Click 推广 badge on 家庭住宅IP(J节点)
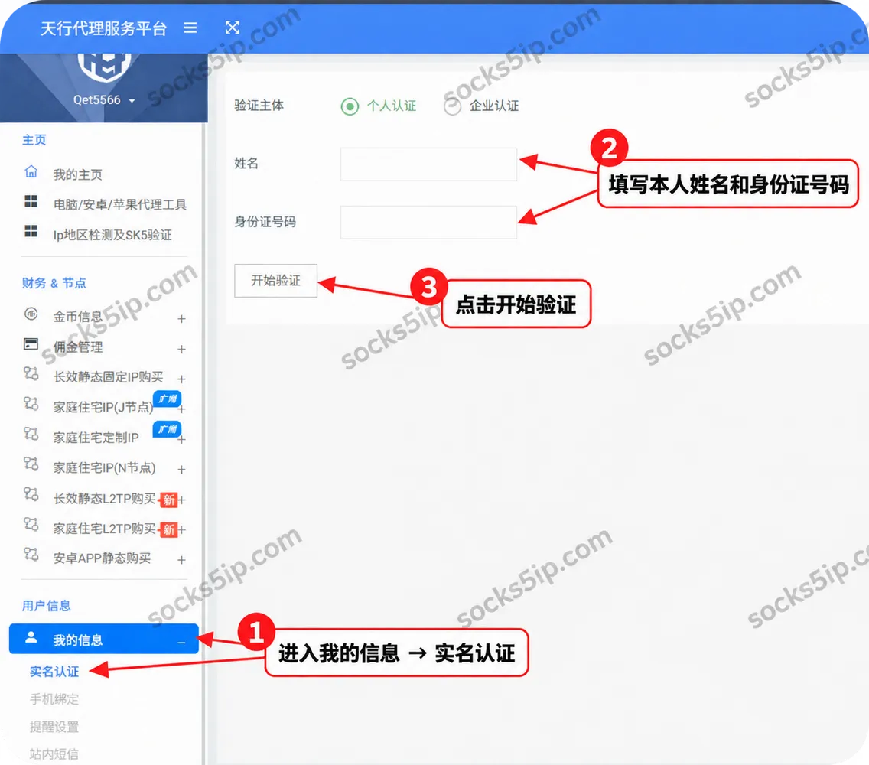 167,399
